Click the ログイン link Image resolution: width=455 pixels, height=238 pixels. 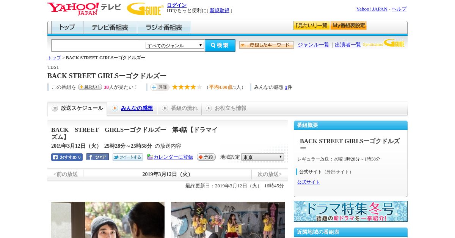coord(177,5)
